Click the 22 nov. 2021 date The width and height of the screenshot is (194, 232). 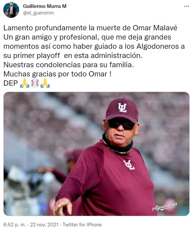pyautogui.click(x=44, y=225)
